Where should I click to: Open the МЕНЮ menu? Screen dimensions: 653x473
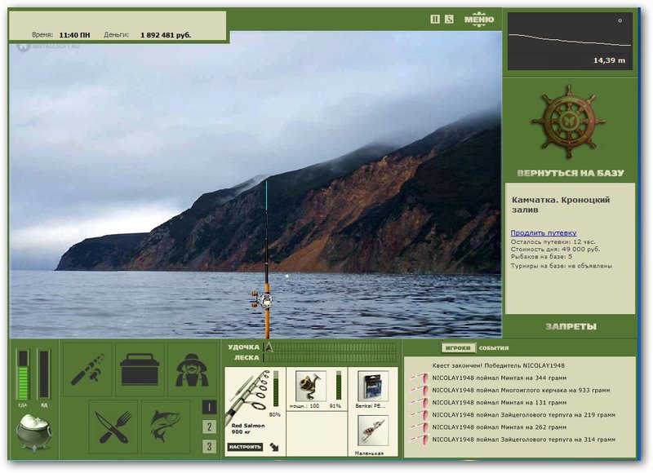click(479, 19)
